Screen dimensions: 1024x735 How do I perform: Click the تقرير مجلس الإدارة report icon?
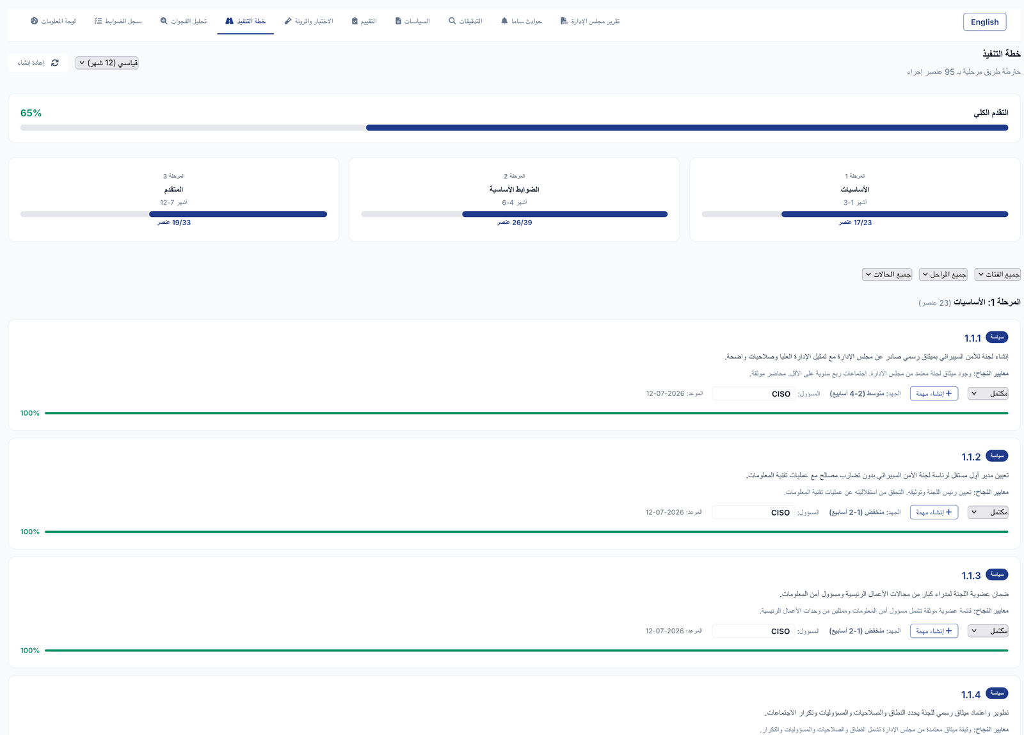point(563,20)
